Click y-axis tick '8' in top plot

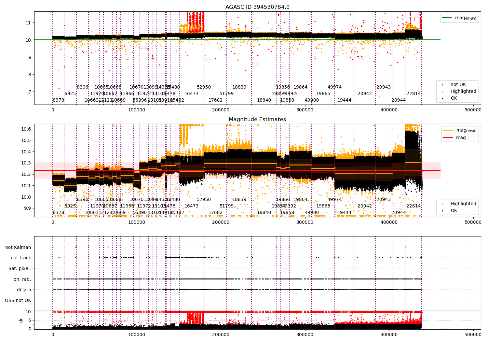[x=29, y=75]
